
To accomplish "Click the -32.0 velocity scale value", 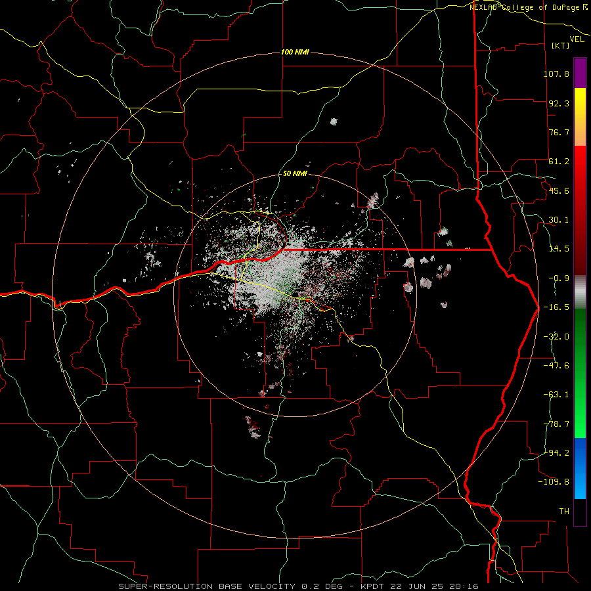I will pos(556,337).
